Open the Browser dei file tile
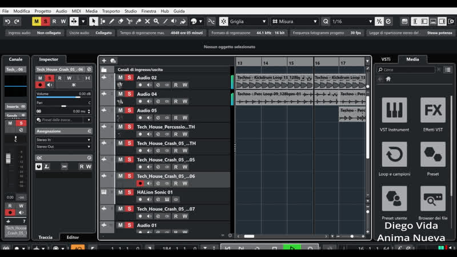Screen dimensions: 457x257 tap(432, 199)
